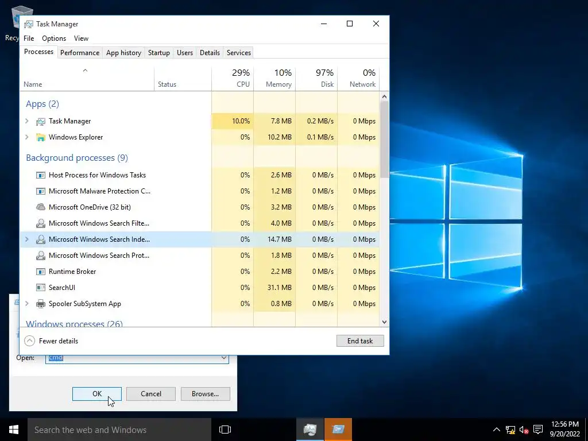The height and width of the screenshot is (441, 588).
Task: Collapse with the Fewer details arrow icon
Action: pyautogui.click(x=30, y=341)
